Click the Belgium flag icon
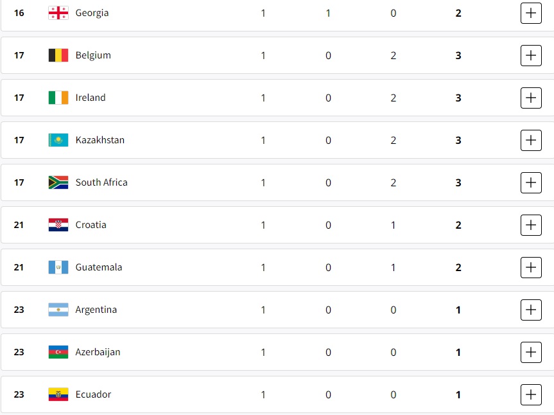Viewport: 554px width, 415px height. 58,55
